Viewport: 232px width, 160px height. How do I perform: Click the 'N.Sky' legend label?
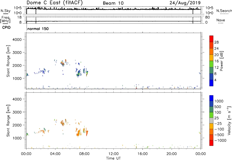coord(6,11)
